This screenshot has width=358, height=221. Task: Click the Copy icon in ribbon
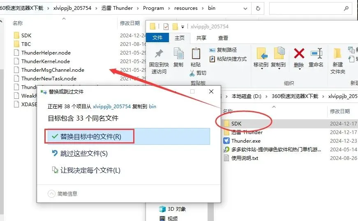(x=178, y=53)
